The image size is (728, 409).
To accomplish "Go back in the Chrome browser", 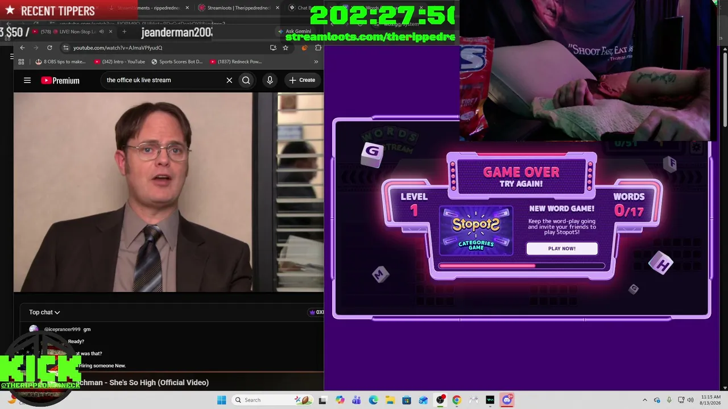I will pyautogui.click(x=22, y=48).
